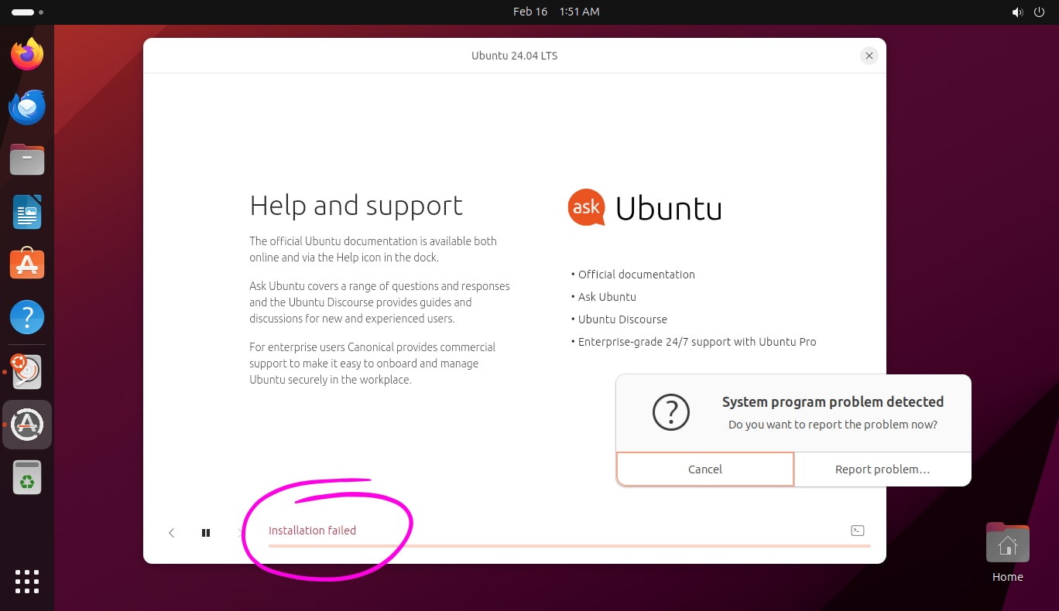Open system menu via power icon
Screen dimensions: 1059x611
pyautogui.click(x=1039, y=12)
